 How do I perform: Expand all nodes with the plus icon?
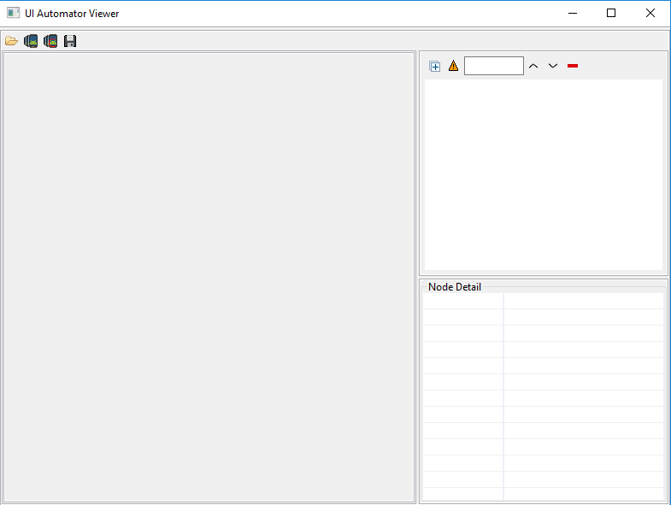[x=435, y=67]
